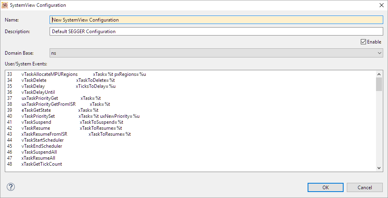
Task: Select the xTaskResumeFromISR event line
Action: 44,134
